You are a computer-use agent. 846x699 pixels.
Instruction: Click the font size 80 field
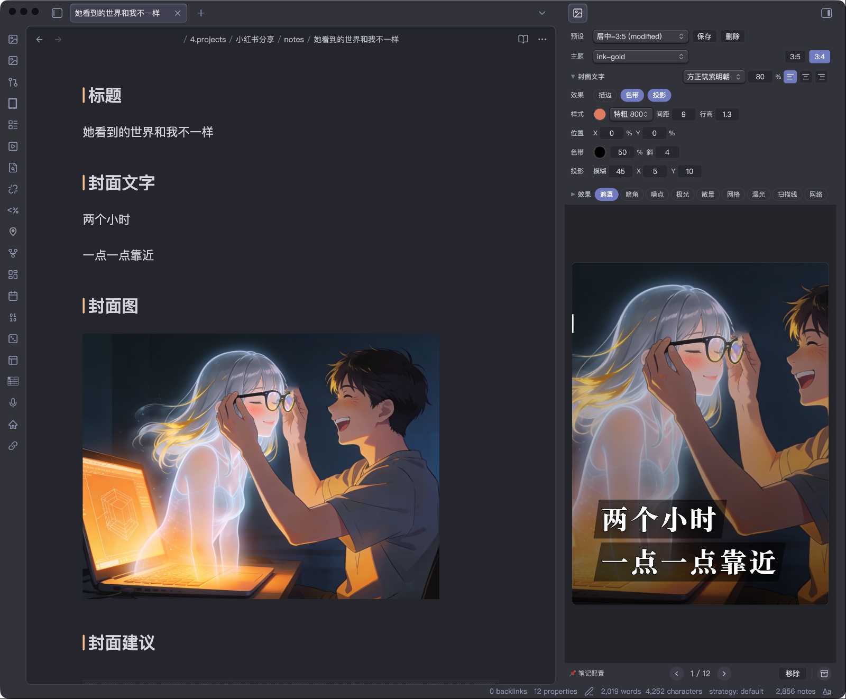click(x=760, y=77)
